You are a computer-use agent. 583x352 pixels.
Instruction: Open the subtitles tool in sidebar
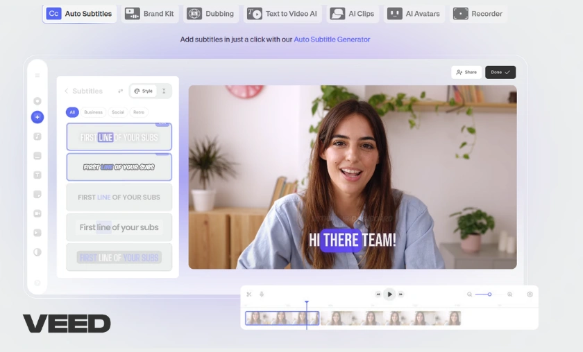point(37,156)
